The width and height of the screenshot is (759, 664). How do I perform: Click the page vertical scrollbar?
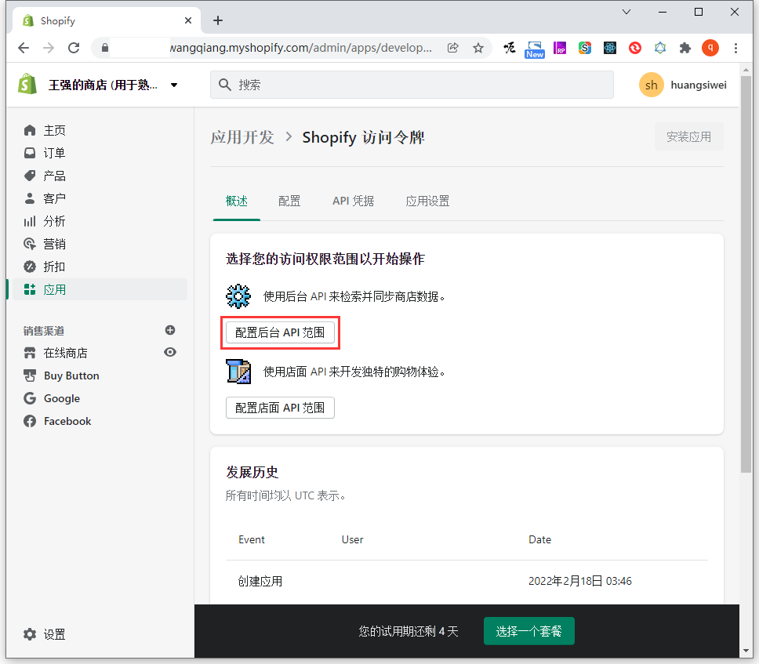(x=746, y=314)
